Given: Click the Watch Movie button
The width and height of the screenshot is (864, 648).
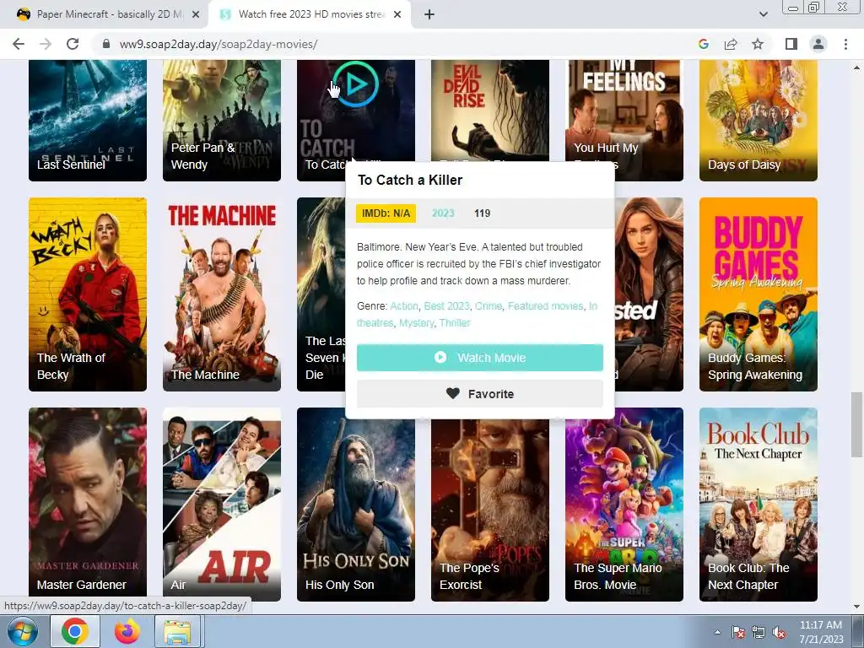Looking at the screenshot, I should pyautogui.click(x=480, y=358).
